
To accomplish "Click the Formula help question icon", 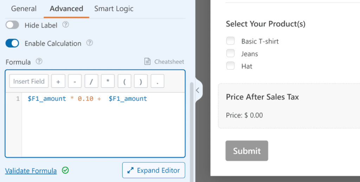I will point(39,61).
